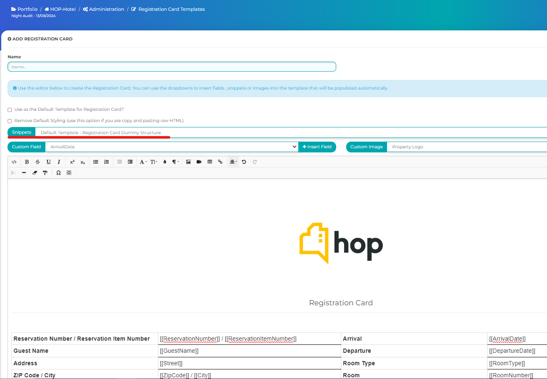Insert an ordered numbered list
Viewport: 547px width, 379px height.
(106, 162)
